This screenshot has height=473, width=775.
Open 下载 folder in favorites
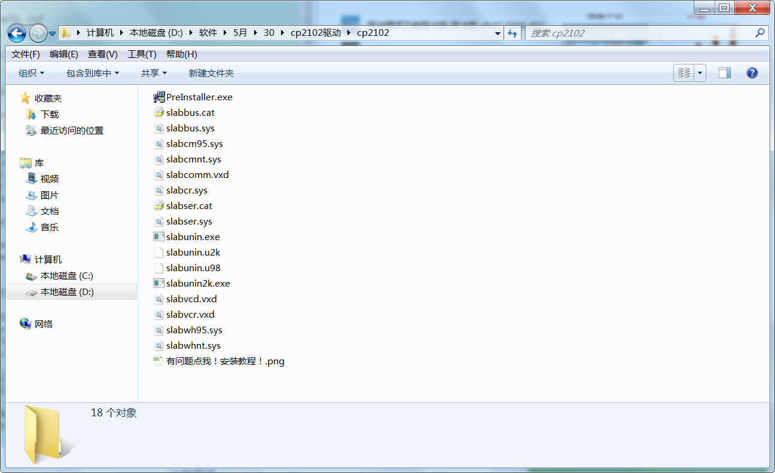(50, 114)
